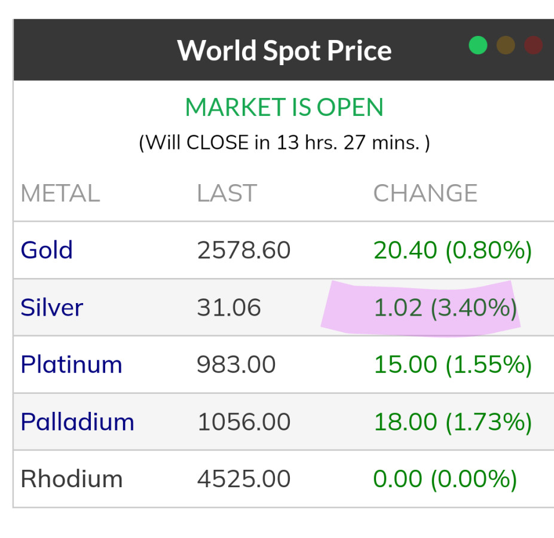Click the highlighted Silver change value
Screen dimensions: 554x538
[445, 307]
